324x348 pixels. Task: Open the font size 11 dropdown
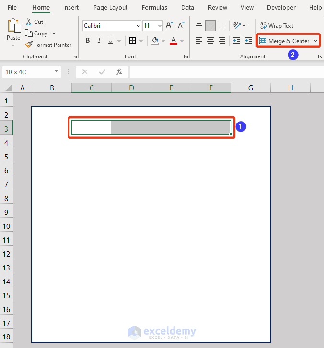point(160,26)
